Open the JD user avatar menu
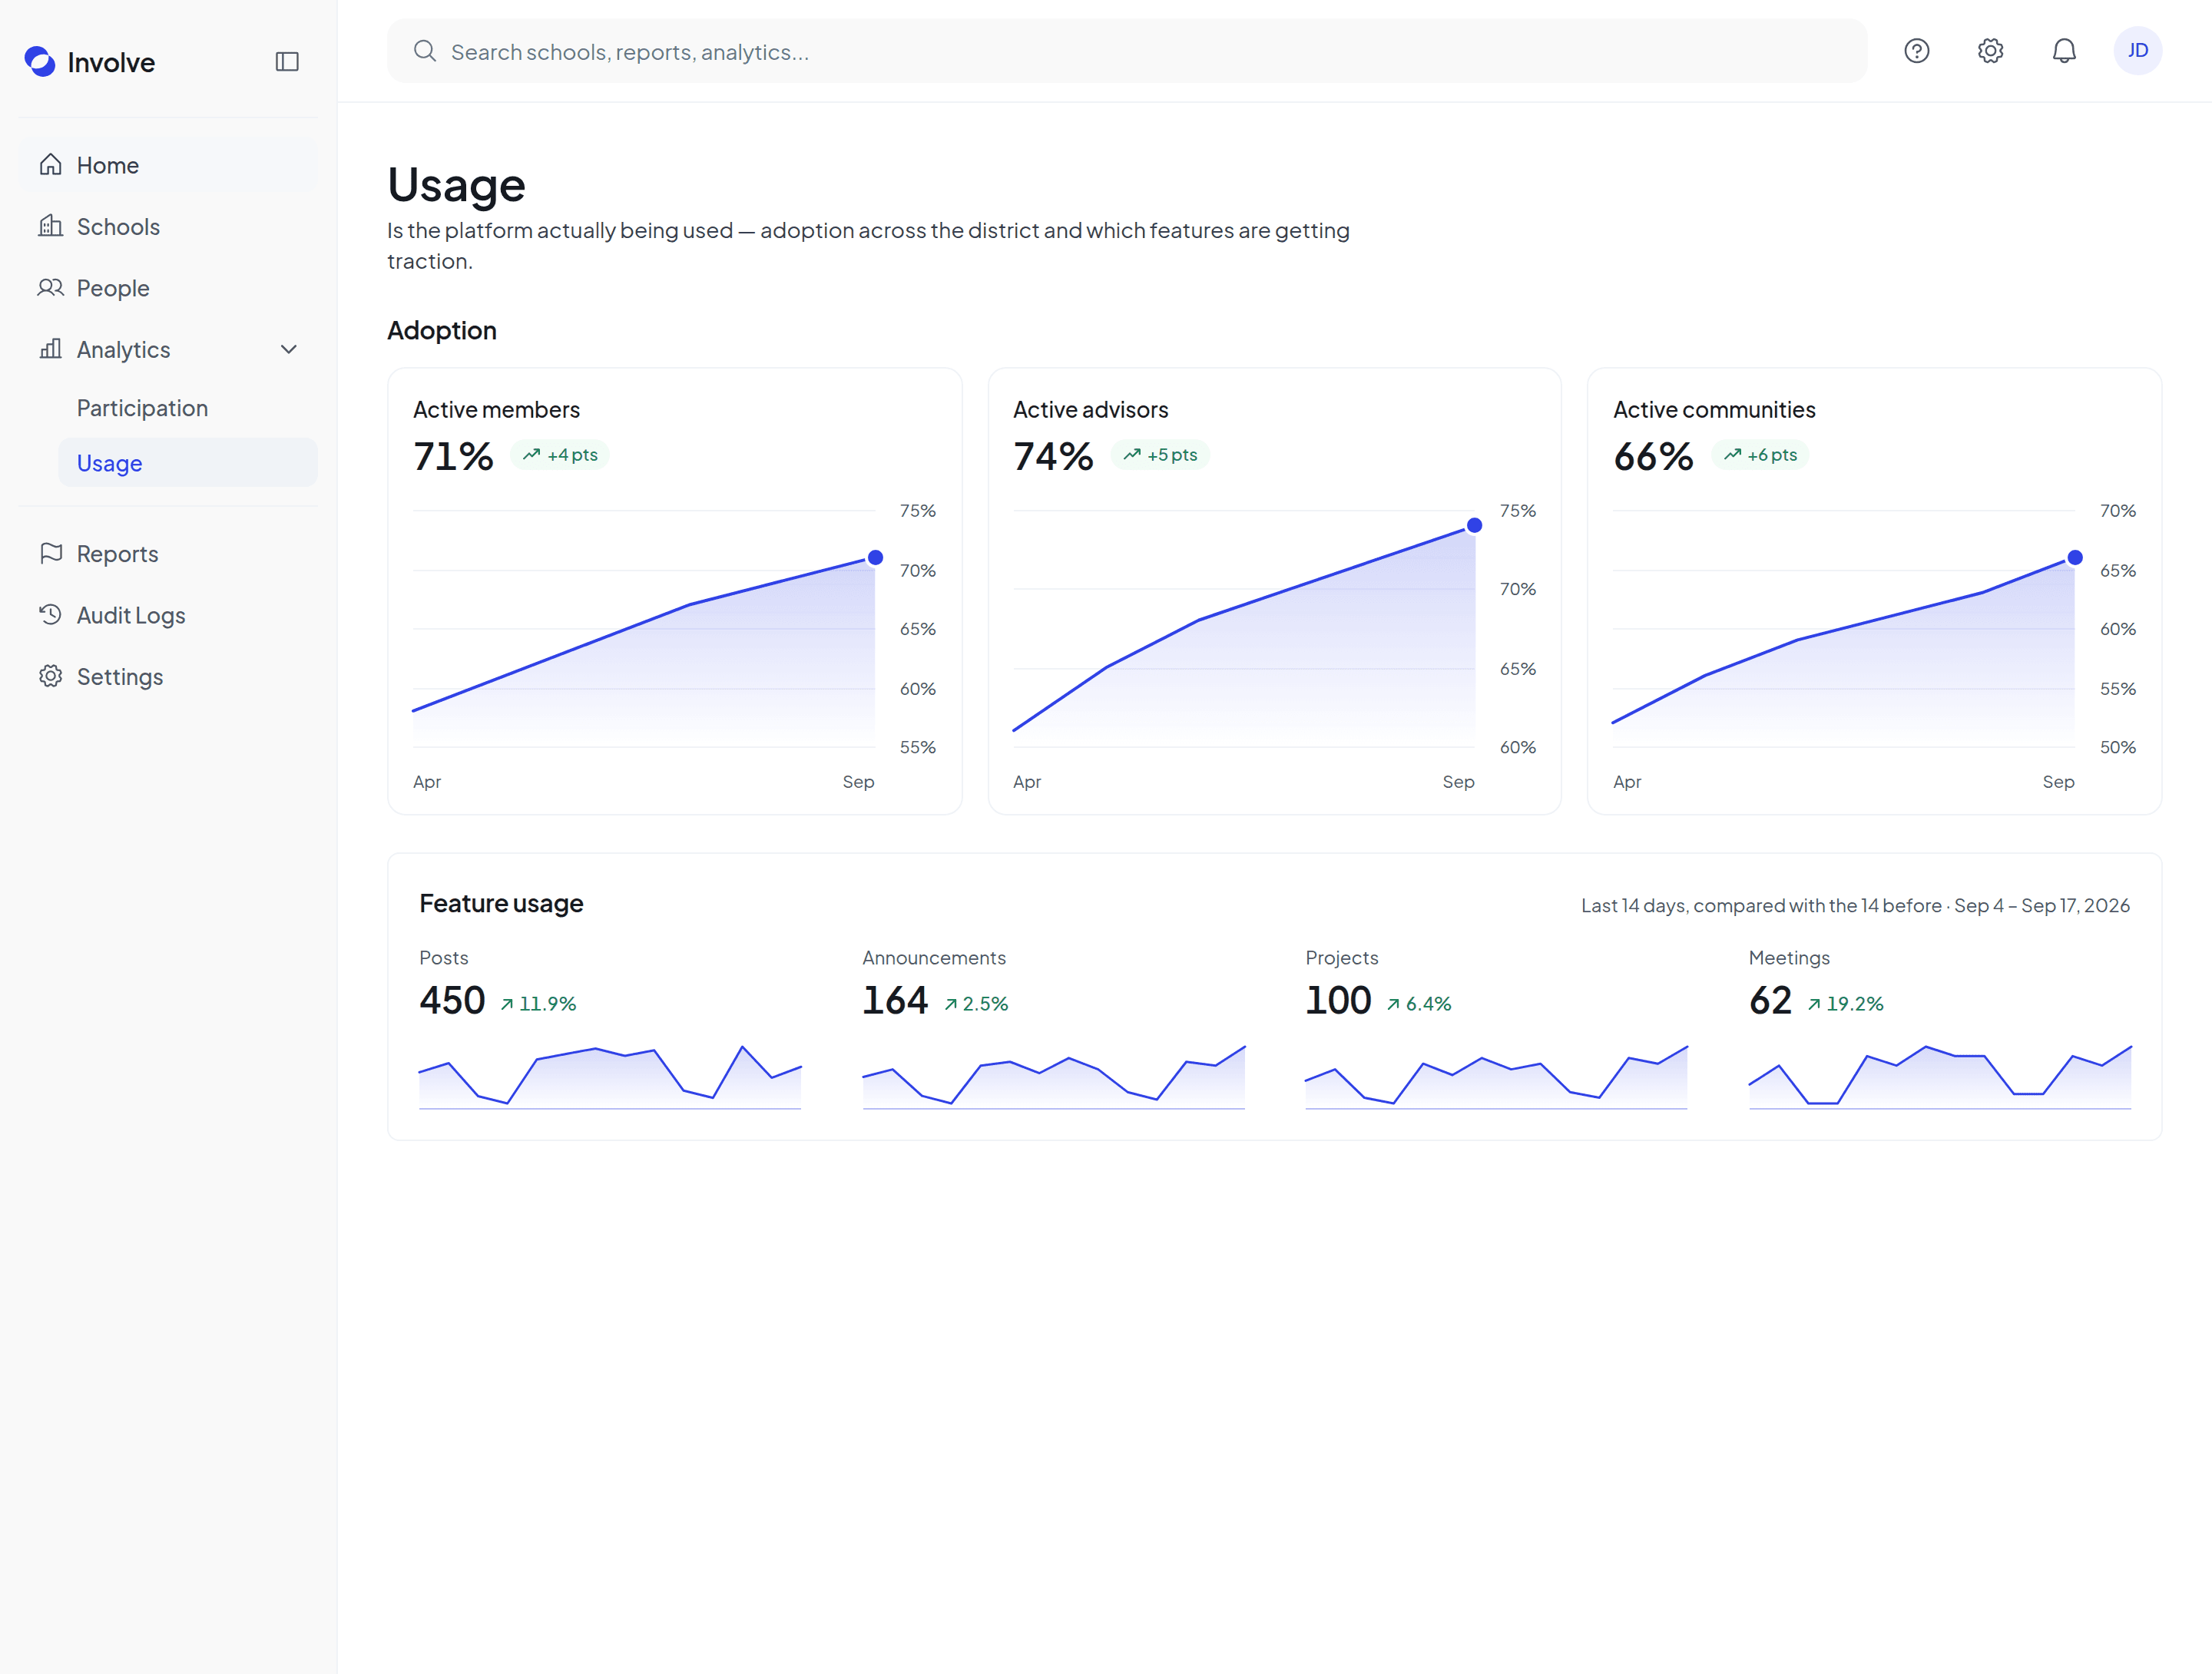This screenshot has height=1674, width=2212. (x=2138, y=51)
